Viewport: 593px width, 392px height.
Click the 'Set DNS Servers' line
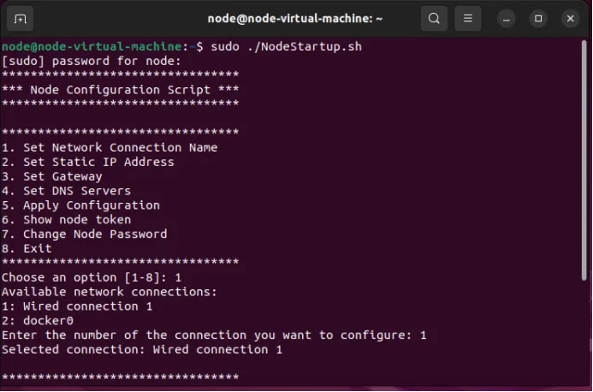(x=66, y=191)
